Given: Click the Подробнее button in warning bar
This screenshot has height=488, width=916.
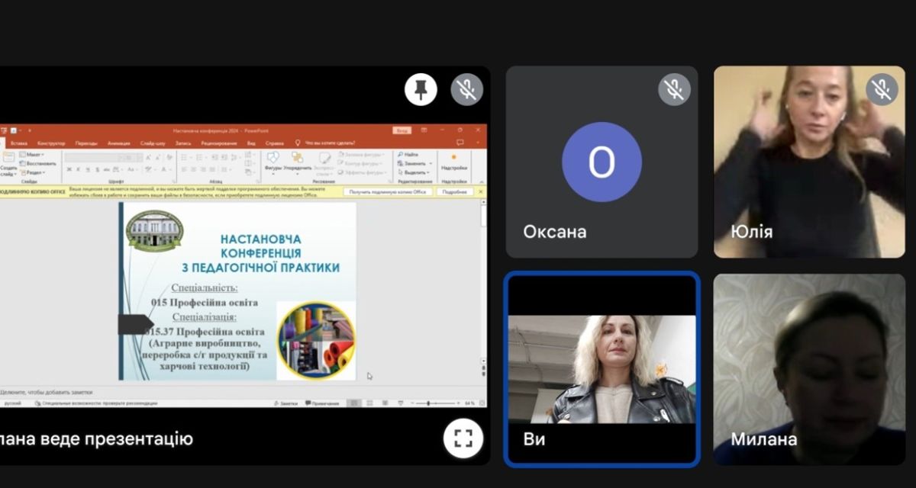Looking at the screenshot, I should 453,192.
